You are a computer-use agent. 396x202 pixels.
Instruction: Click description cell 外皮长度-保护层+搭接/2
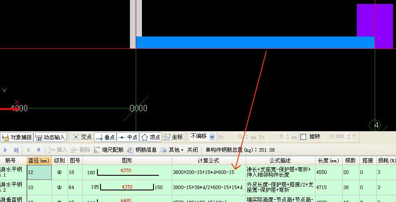pos(280,187)
